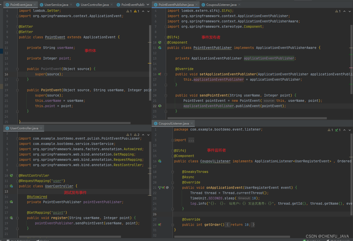353x241 pixels.
Task: Collapse register method fold marker in UserController
Action: [17, 218]
